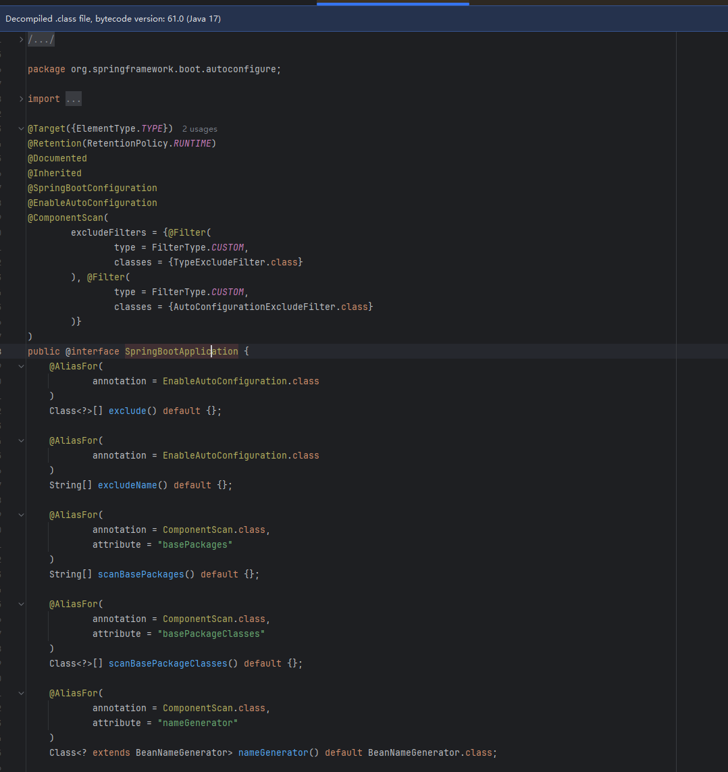728x772 pixels.
Task: Collapse @AliasFor block above exclude() method
Action: click(x=21, y=366)
